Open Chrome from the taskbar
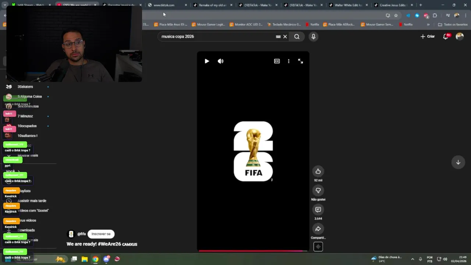Image resolution: width=471 pixels, height=265 pixels. tap(95, 259)
